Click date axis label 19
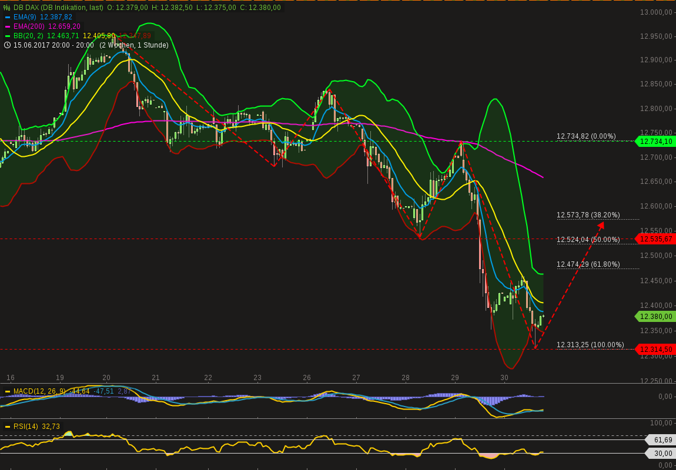676x470 pixels. pyautogui.click(x=60, y=378)
